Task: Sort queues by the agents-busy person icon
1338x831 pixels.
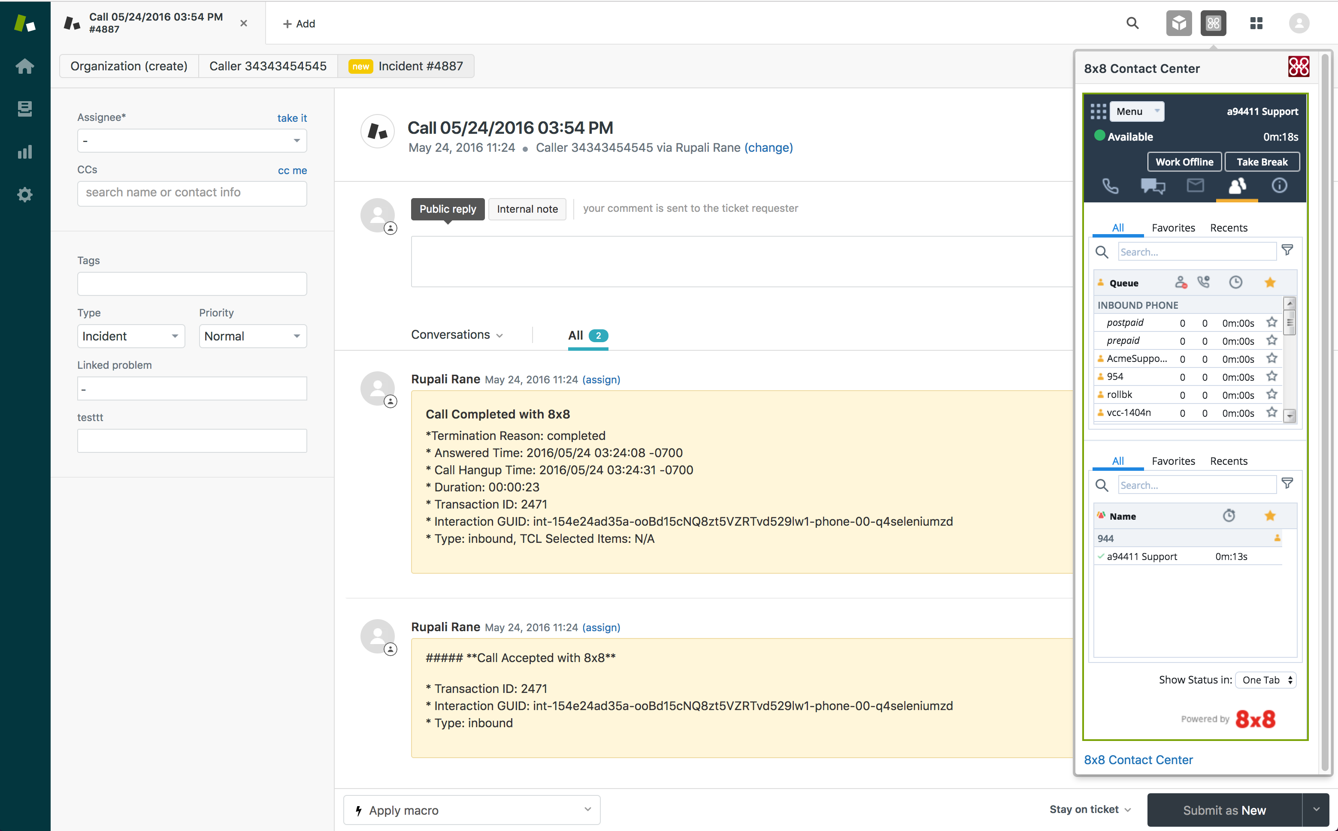Action: (x=1181, y=283)
